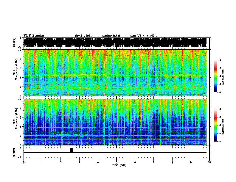This screenshot has height=182, width=236.
Task: Click the "-7" label on ch.2 color bar
Action: coord(220,142)
